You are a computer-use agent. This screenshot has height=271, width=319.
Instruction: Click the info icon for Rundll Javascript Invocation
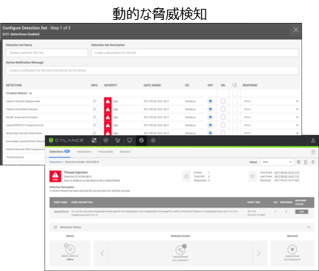tap(94, 117)
